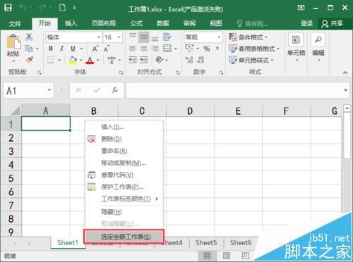Choose 保护工作表(P) in context menu
Screen dimensions: 353x262
[x=124, y=187]
